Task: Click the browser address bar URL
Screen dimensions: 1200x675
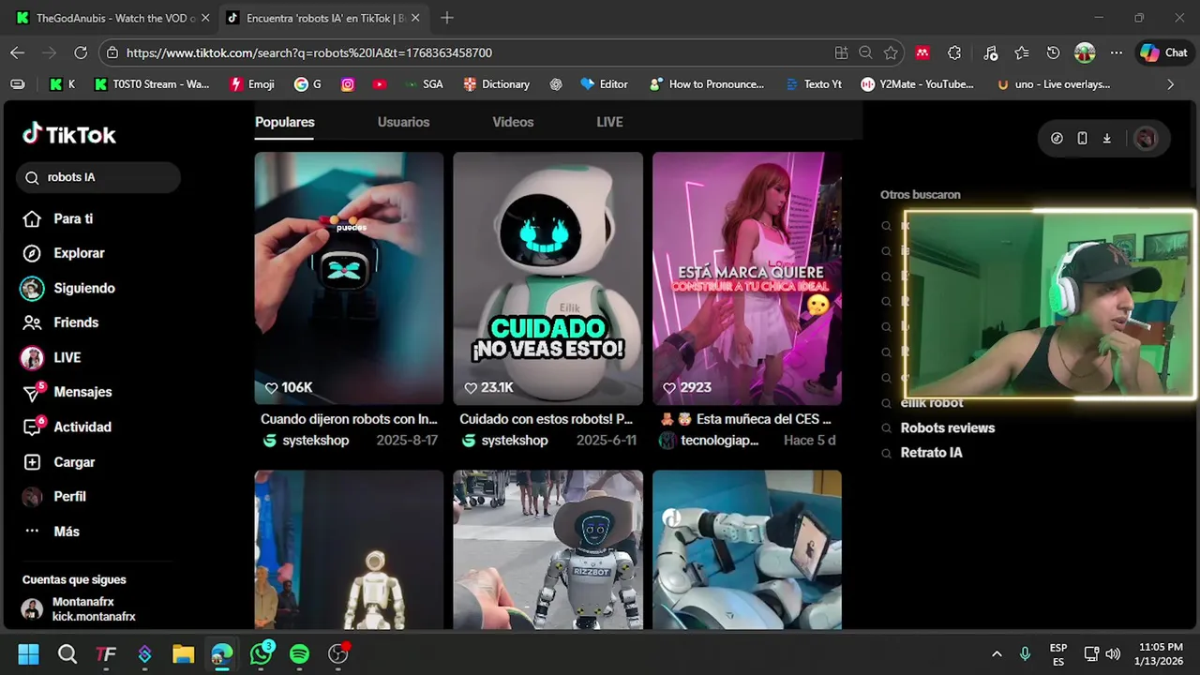Action: 309,53
